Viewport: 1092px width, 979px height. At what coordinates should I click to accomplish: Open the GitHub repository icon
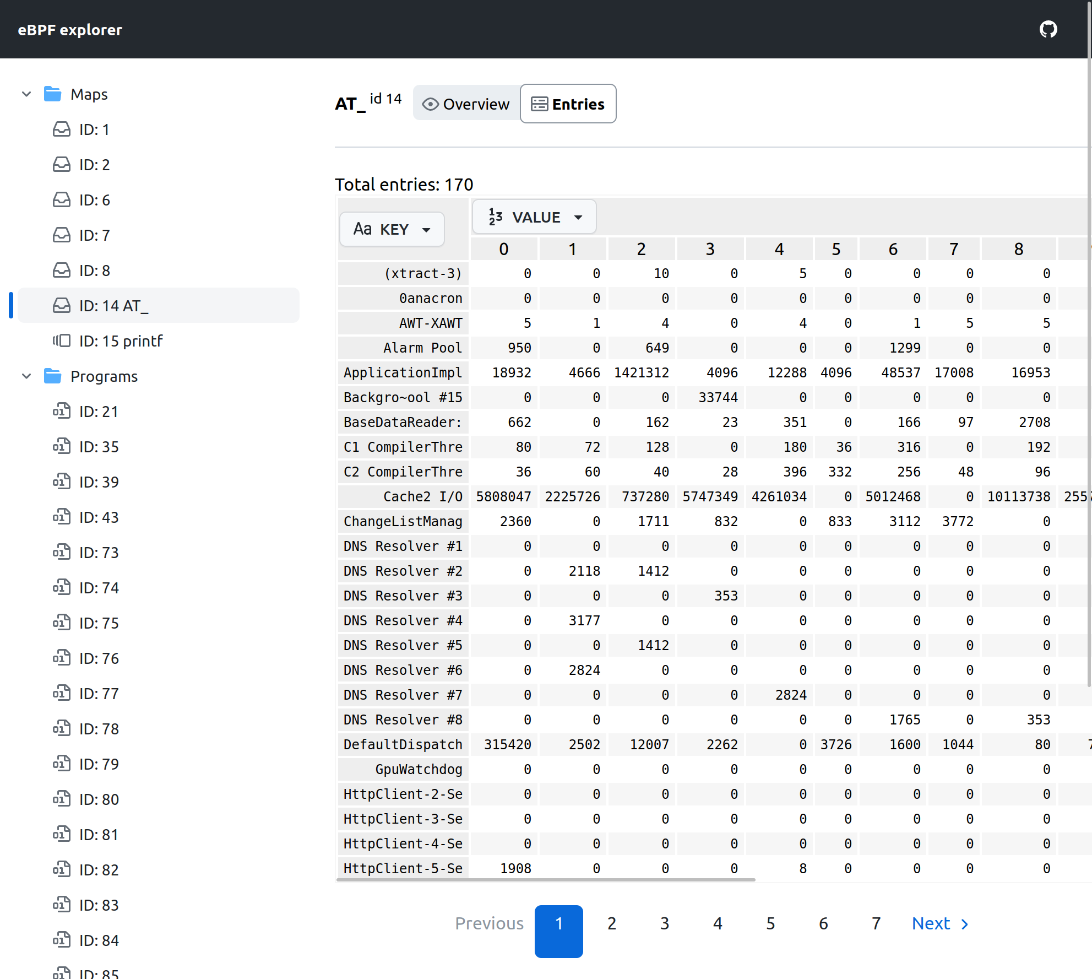[x=1048, y=29]
